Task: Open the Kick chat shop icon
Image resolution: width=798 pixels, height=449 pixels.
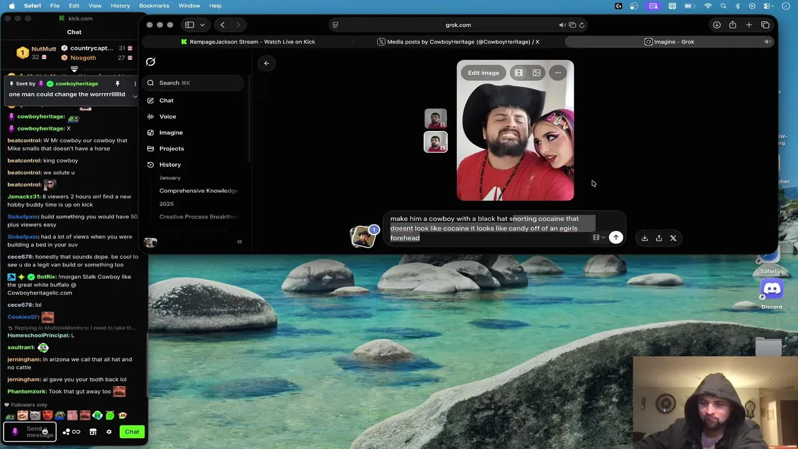Action: tap(93, 432)
